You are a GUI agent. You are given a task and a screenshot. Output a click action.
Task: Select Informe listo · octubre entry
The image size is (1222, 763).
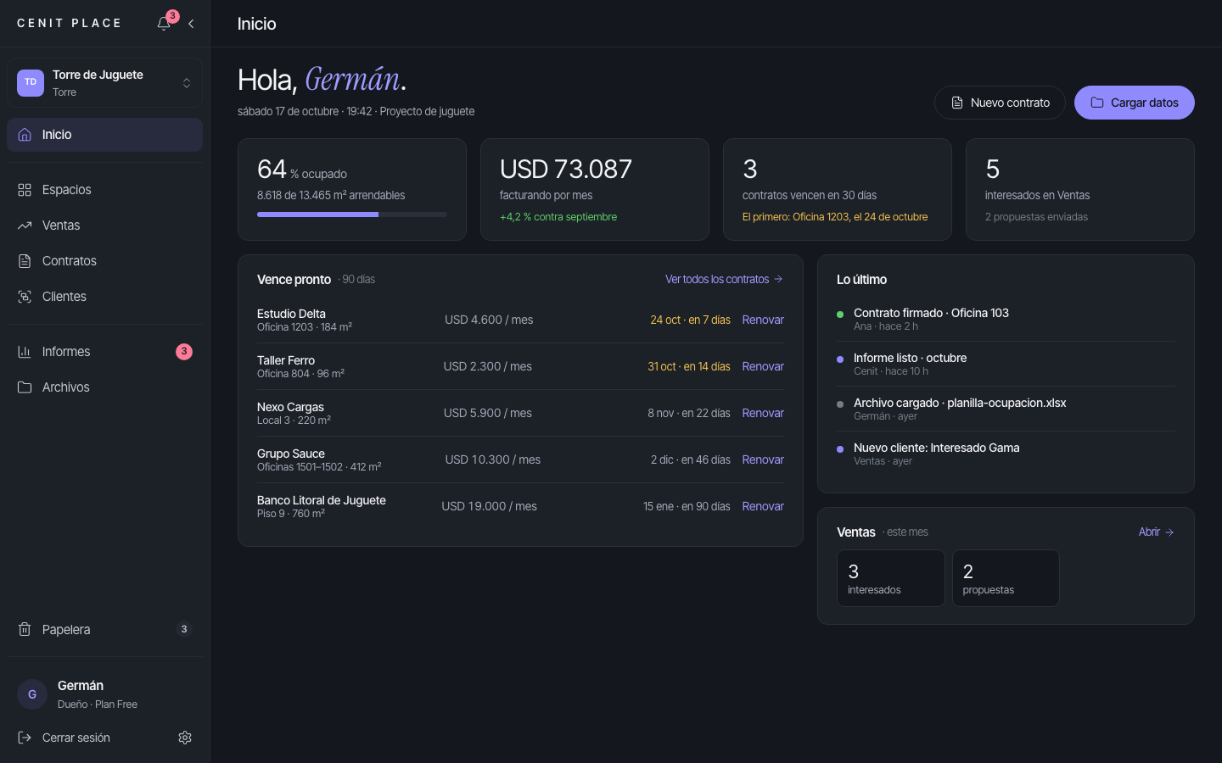coord(1006,364)
